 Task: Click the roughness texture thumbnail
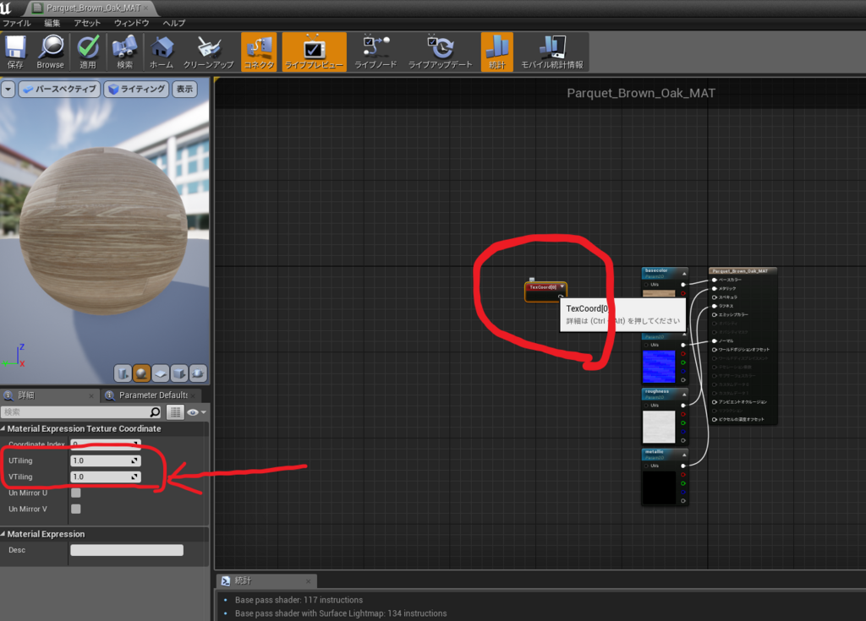658,427
